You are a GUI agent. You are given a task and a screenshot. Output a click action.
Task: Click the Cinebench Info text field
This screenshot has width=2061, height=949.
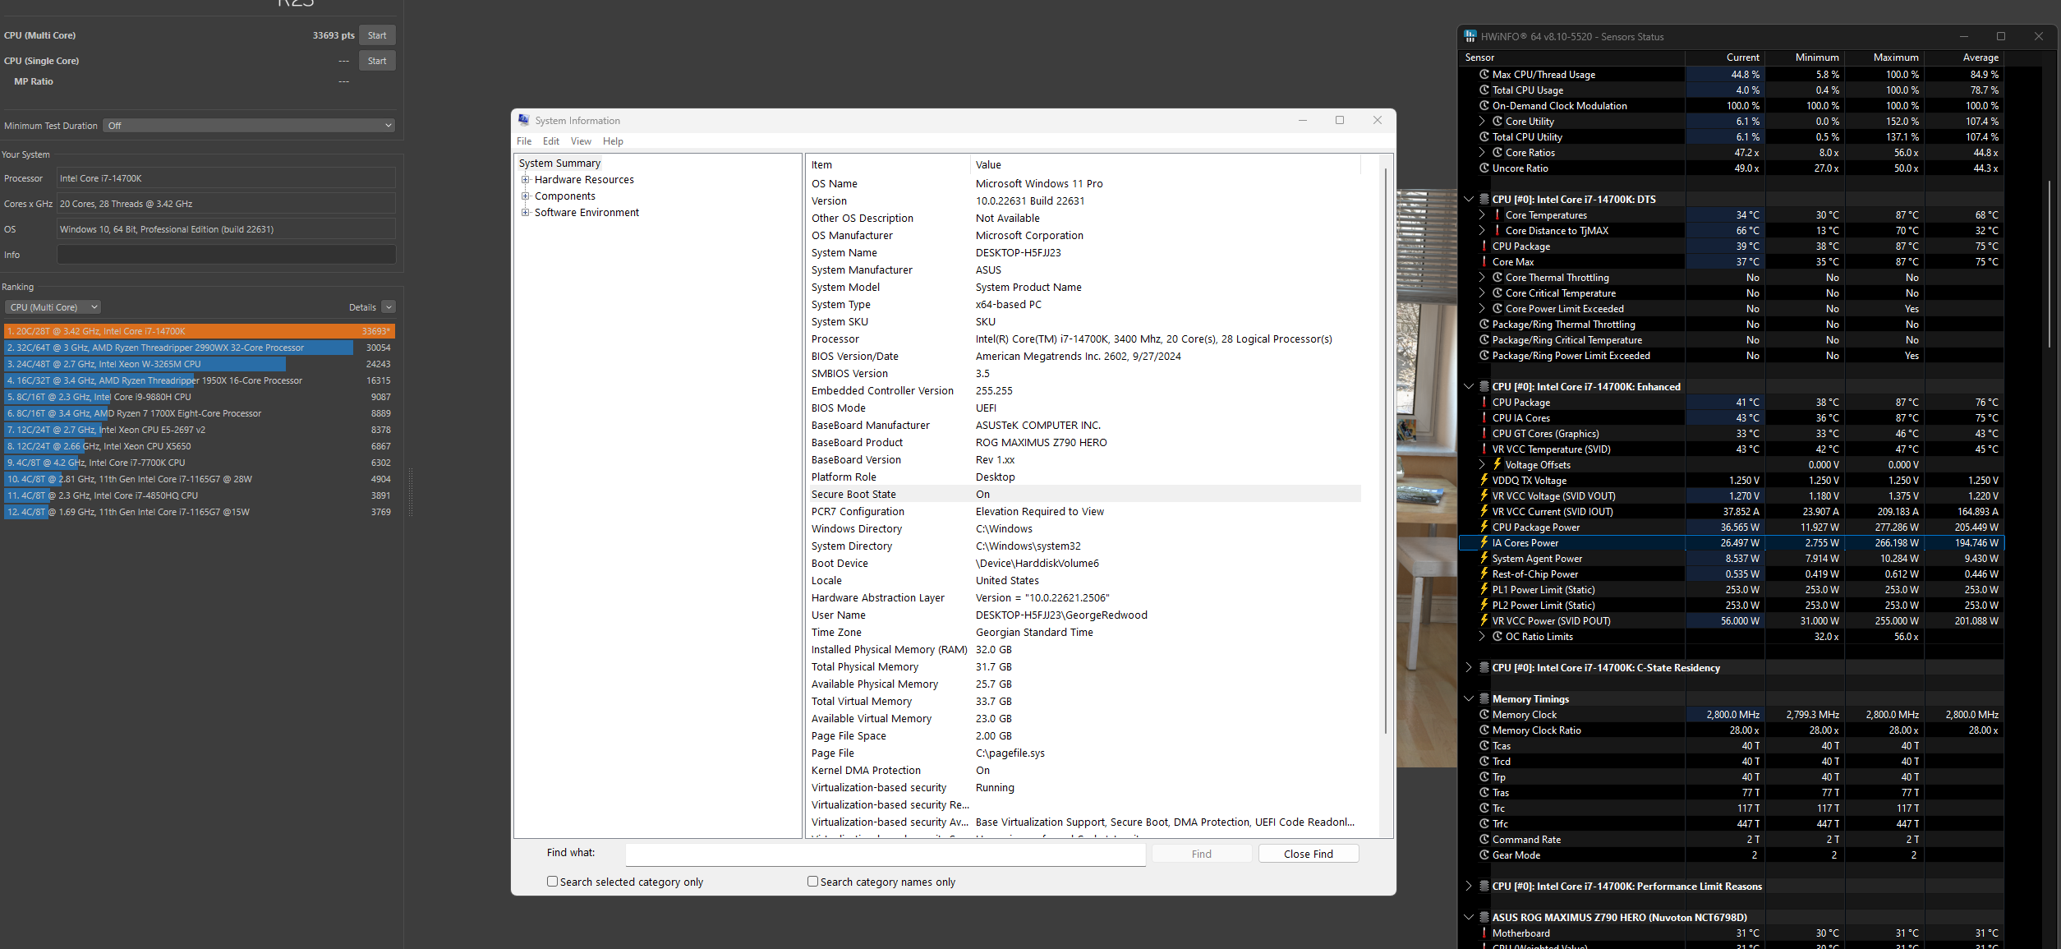226,255
